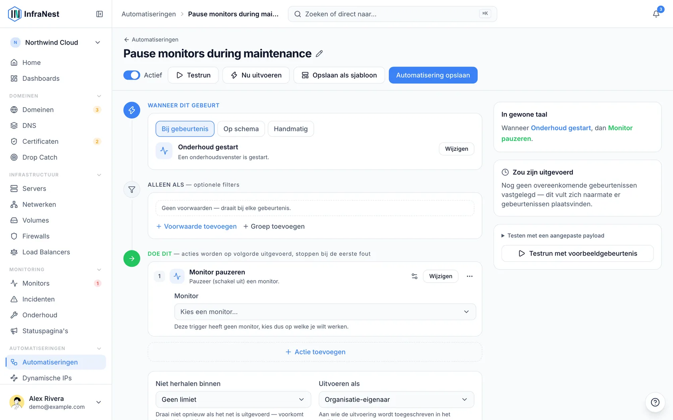This screenshot has height=420, width=673.
Task: Open Incidenten in the sidebar
Action: [56, 299]
